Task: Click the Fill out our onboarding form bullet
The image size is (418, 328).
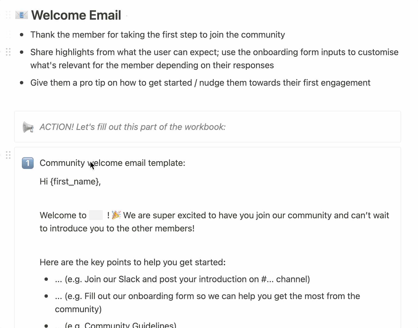Action: click(207, 296)
